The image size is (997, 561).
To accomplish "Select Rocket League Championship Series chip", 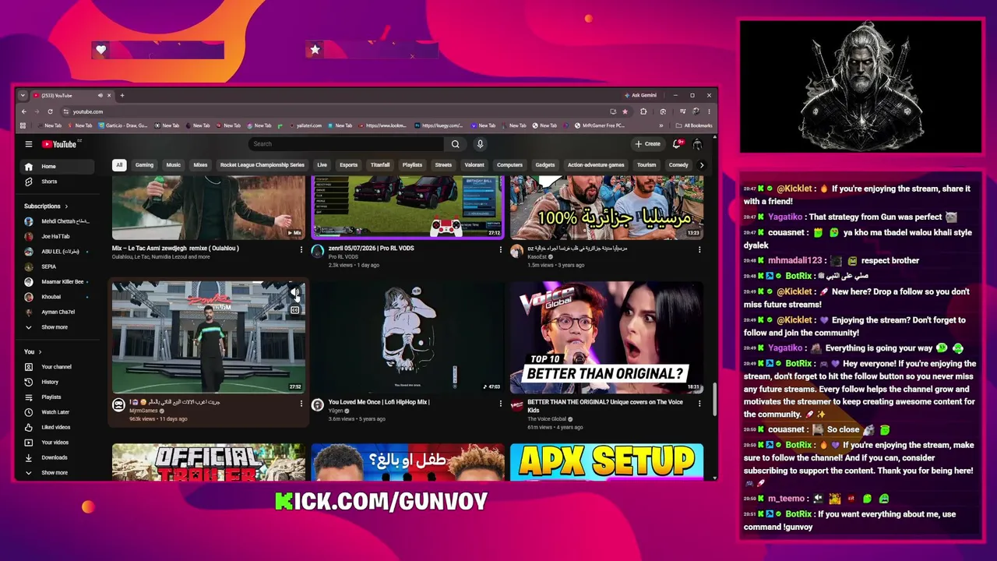I will (x=262, y=165).
